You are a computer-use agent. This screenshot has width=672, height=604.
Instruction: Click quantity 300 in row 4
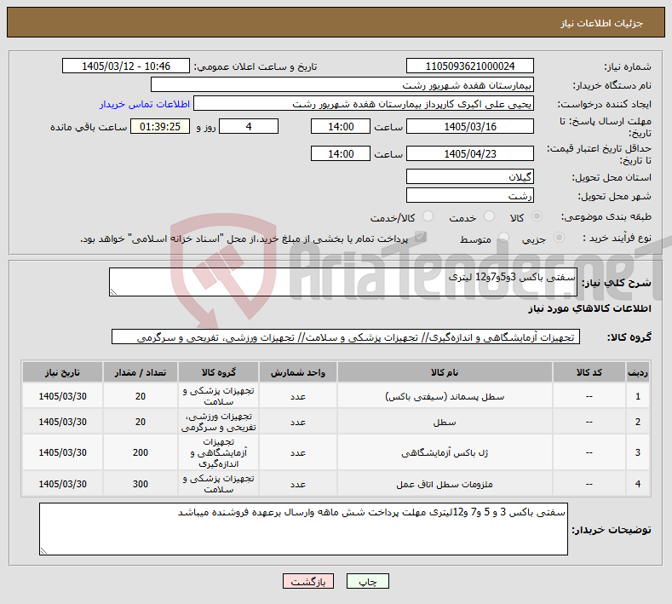(141, 484)
